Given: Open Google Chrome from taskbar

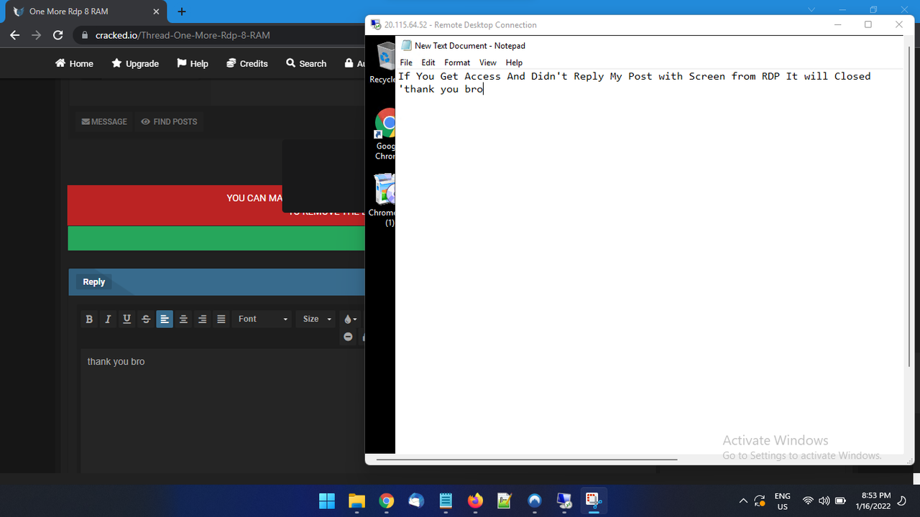Looking at the screenshot, I should (387, 500).
